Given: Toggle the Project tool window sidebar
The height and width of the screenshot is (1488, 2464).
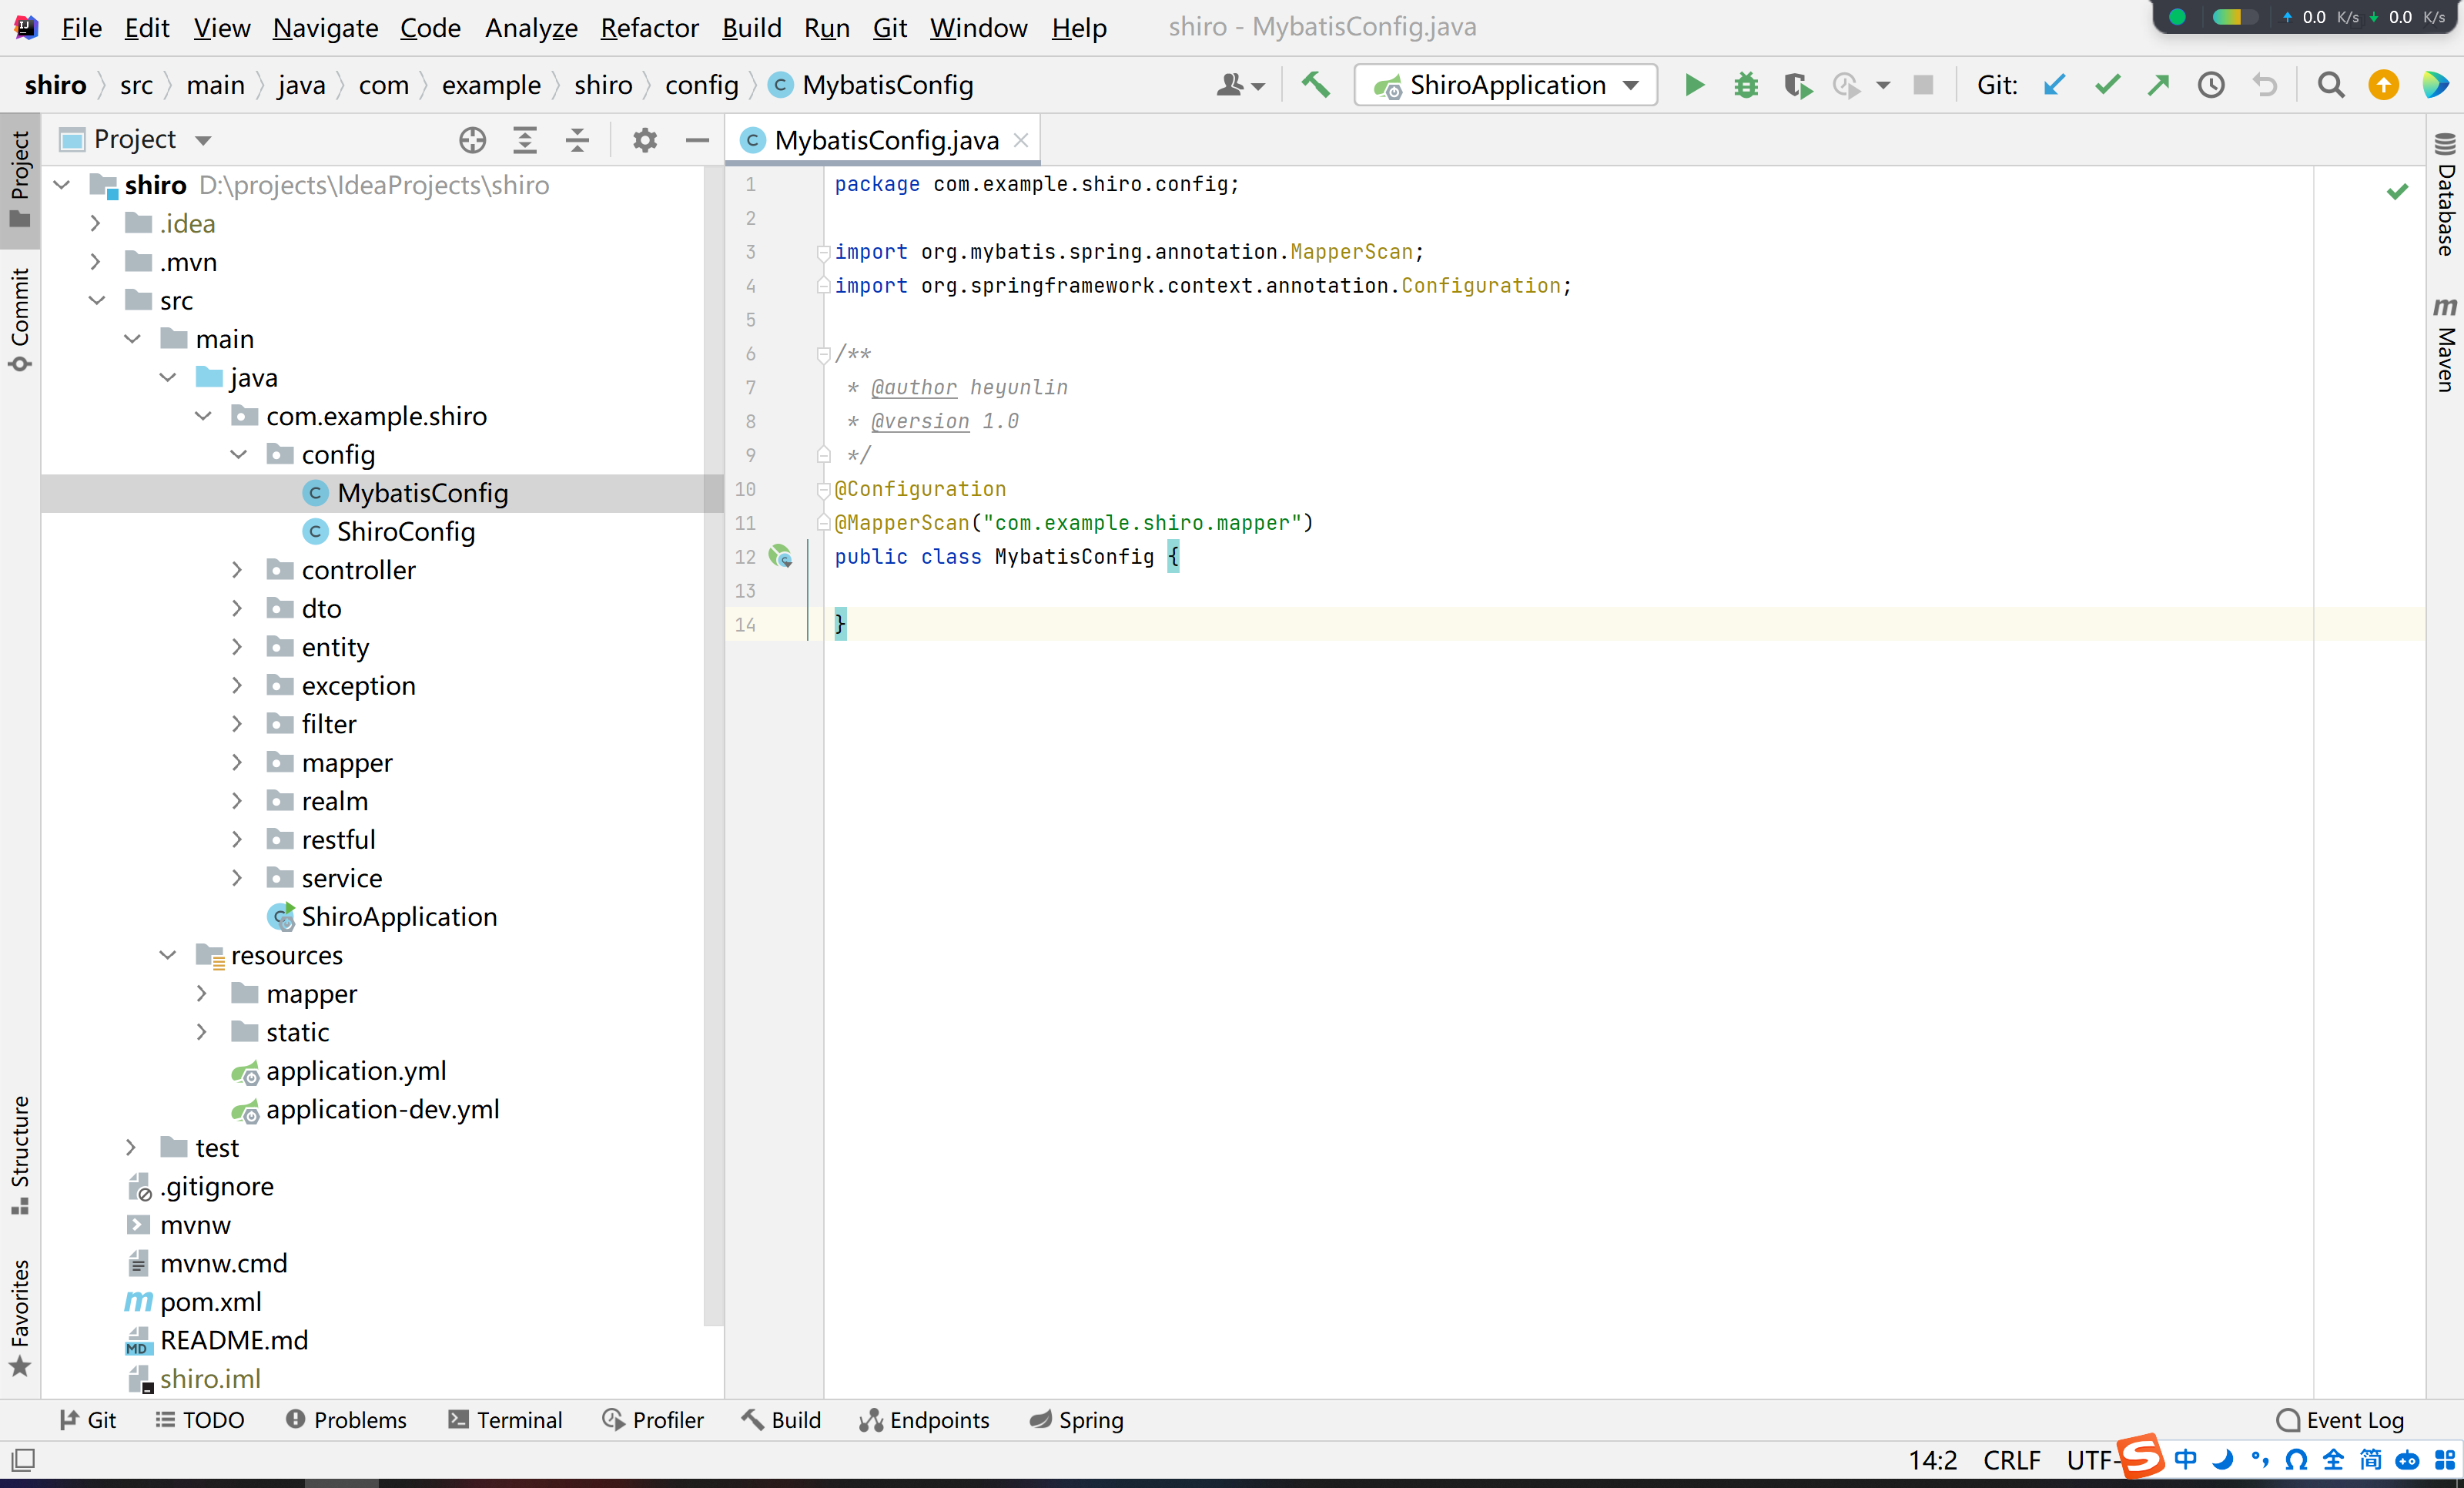Looking at the screenshot, I should click(20, 180).
